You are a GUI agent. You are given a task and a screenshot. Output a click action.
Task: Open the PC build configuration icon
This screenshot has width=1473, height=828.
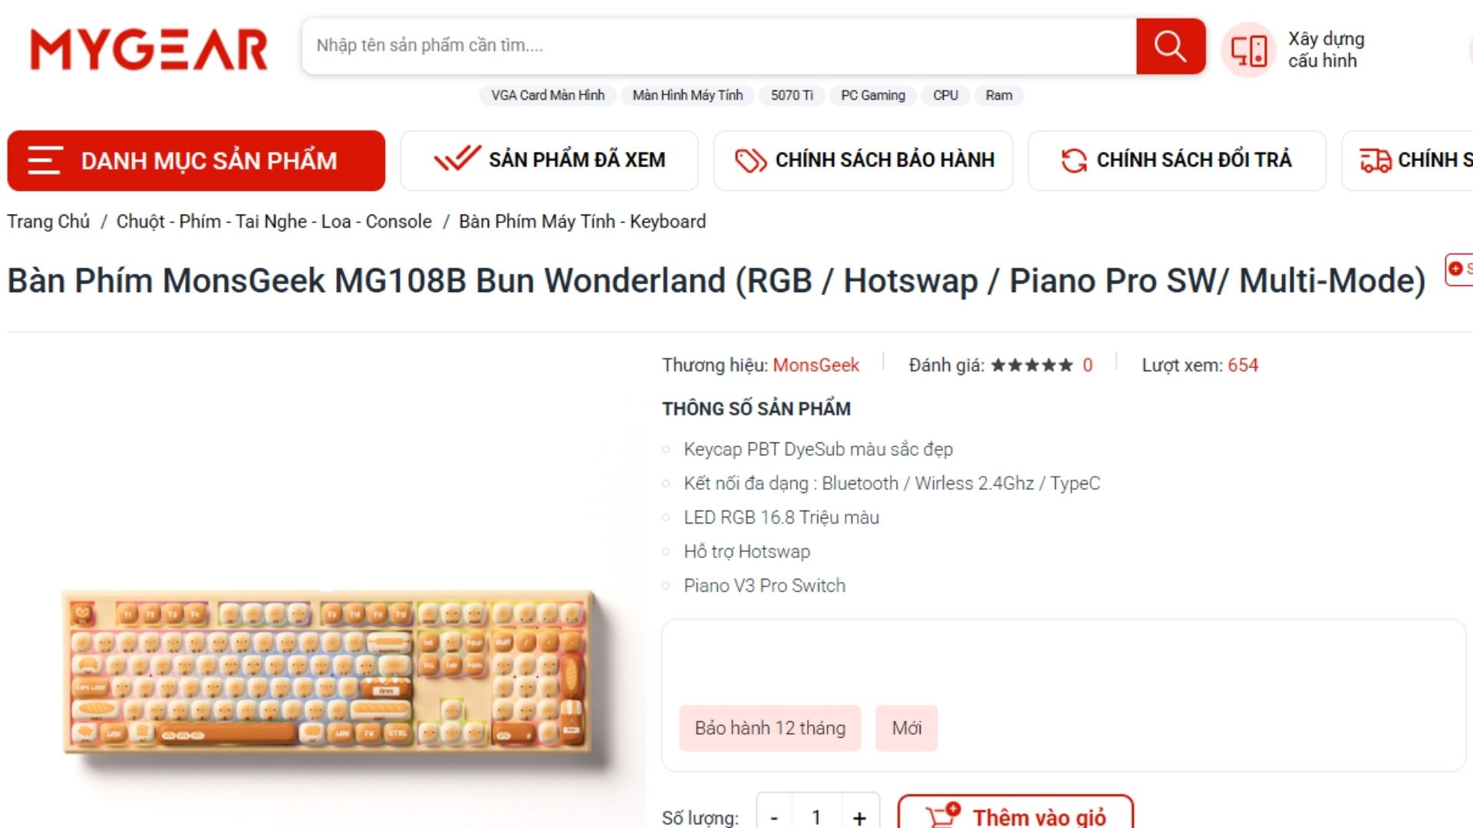click(1248, 50)
